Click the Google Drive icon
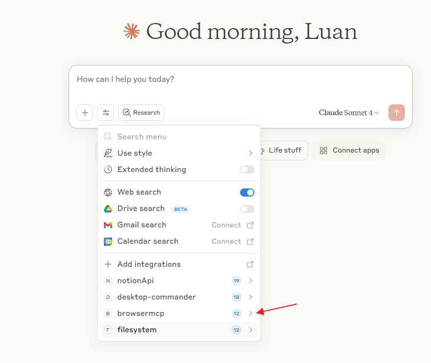This screenshot has height=363, width=431. pos(107,209)
